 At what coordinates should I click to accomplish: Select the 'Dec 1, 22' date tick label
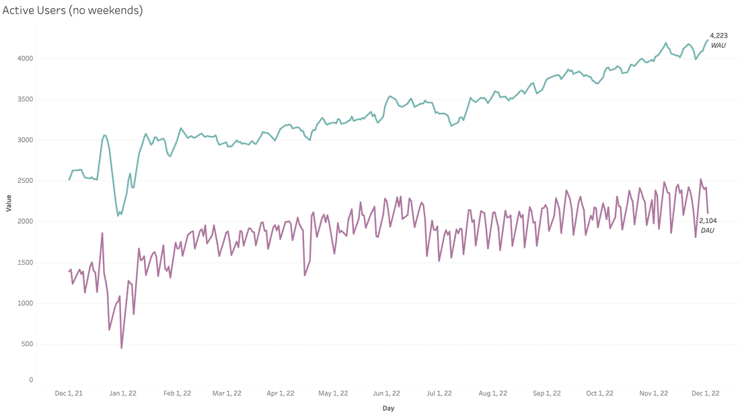[704, 394]
